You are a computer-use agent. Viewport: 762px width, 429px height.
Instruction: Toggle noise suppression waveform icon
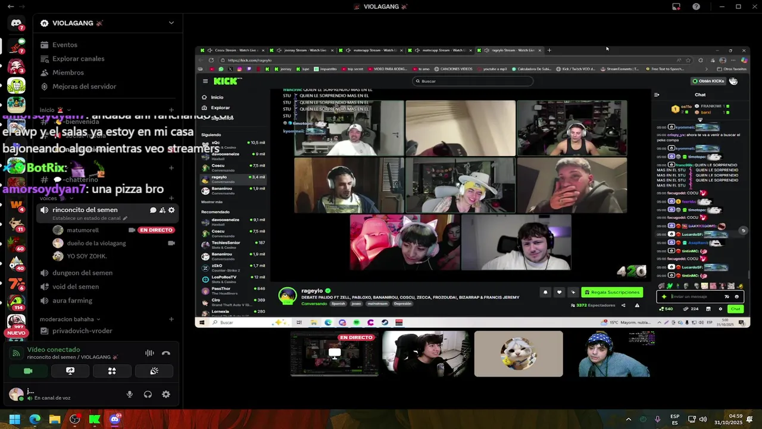tap(149, 353)
